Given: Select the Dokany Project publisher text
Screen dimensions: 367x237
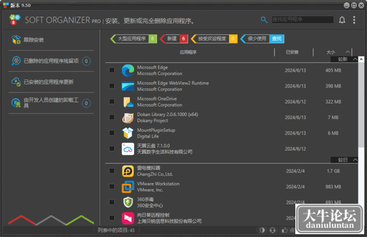Looking at the screenshot, I should coord(153,121).
